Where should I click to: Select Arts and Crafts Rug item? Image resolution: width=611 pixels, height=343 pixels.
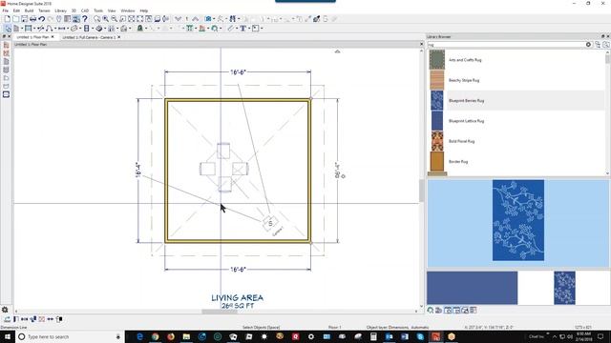click(516, 60)
